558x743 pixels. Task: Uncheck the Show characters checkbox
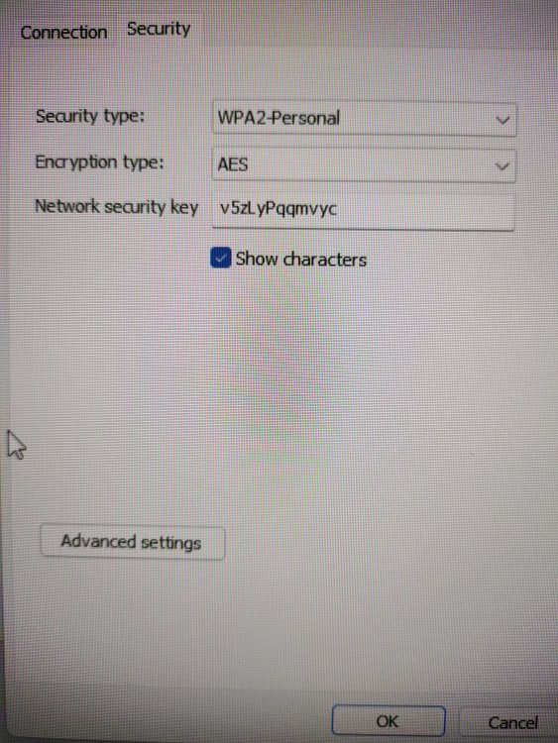pos(220,259)
